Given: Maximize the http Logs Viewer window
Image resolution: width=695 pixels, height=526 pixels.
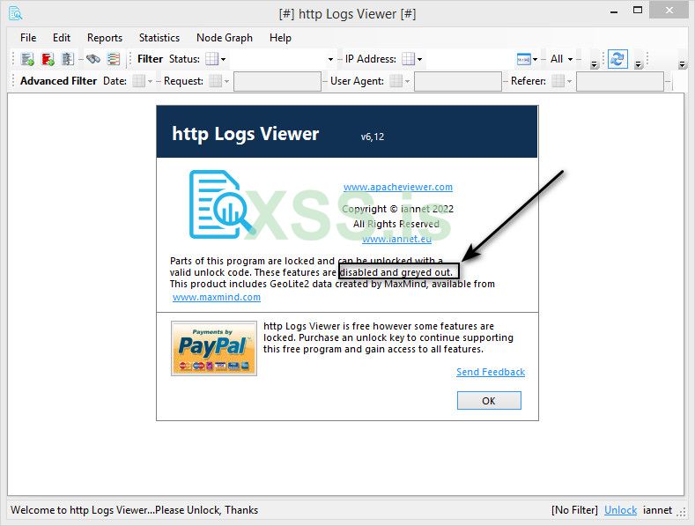Looking at the screenshot, I should [x=638, y=11].
